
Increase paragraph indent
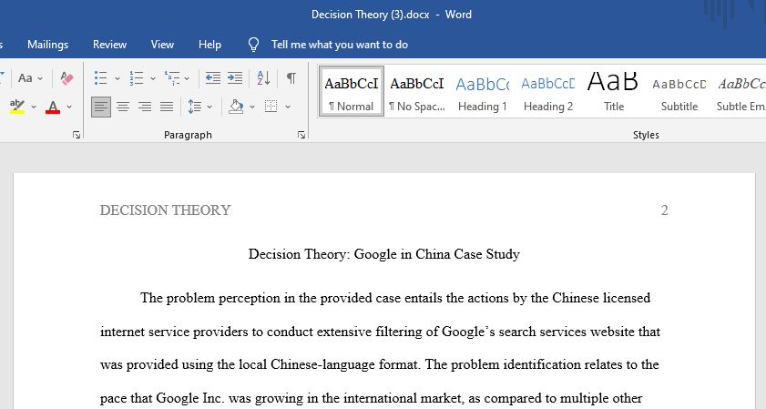(x=235, y=78)
